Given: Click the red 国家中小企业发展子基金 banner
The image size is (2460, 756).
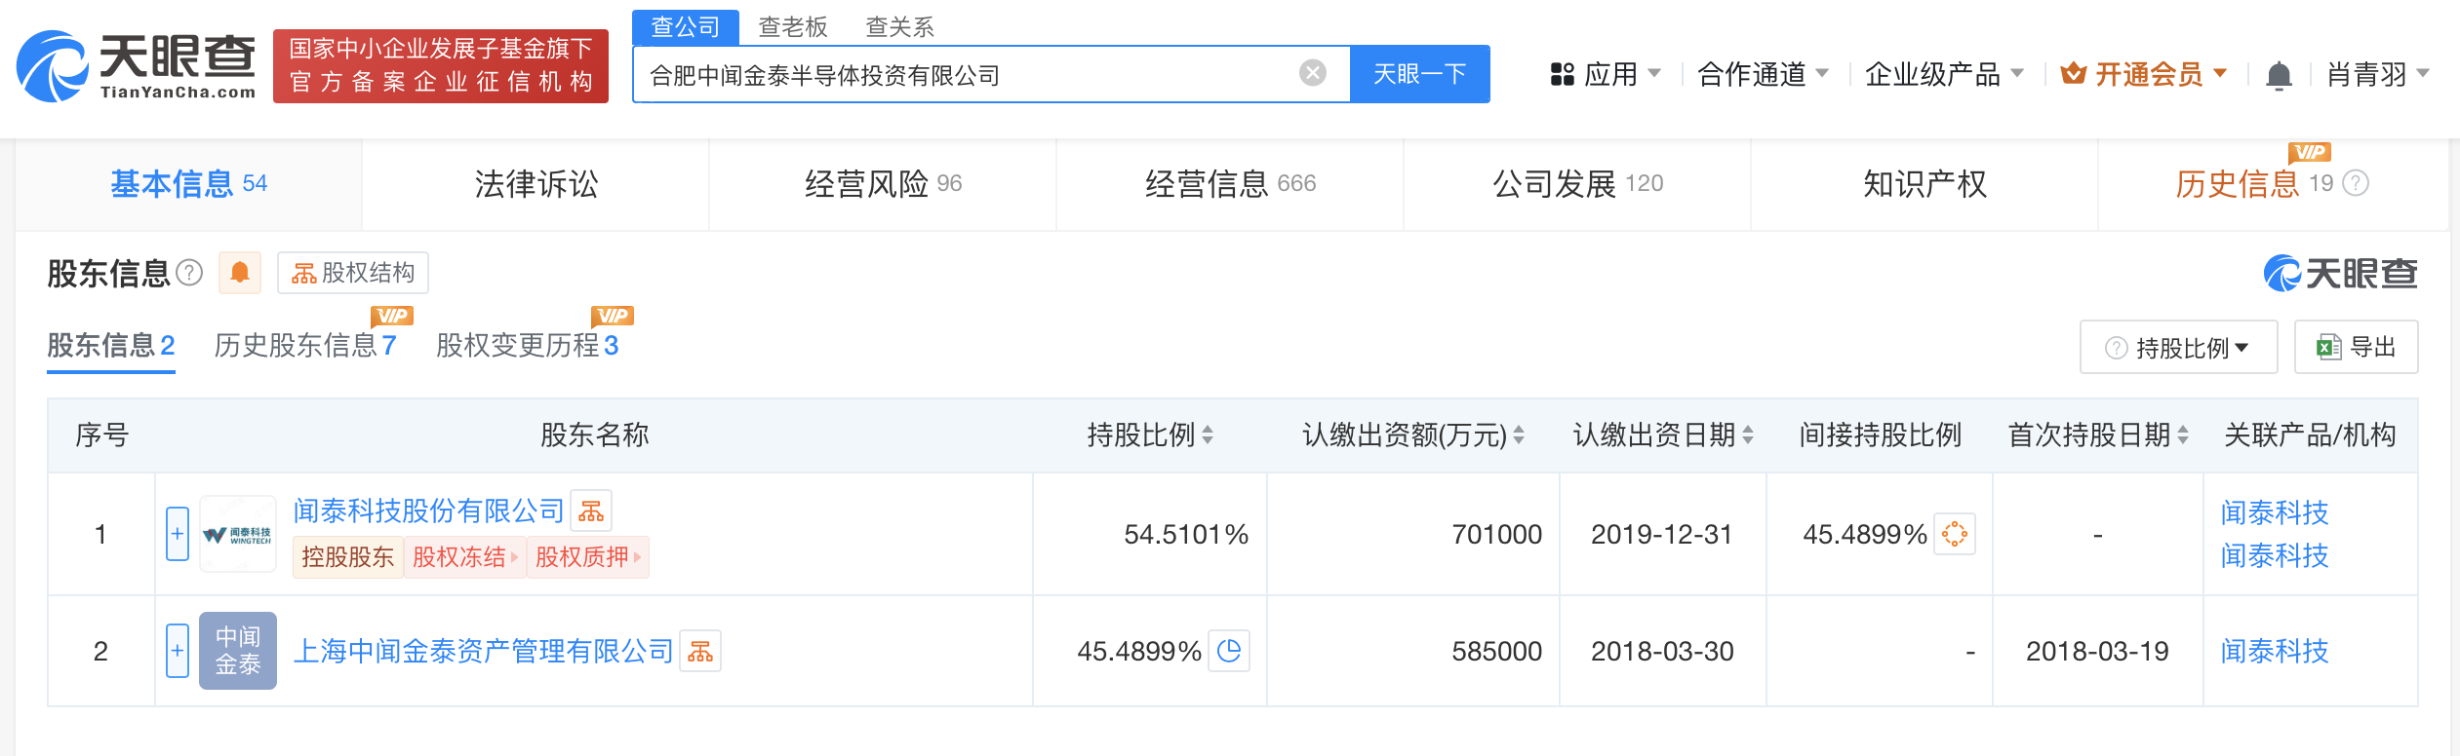Looking at the screenshot, I should pyautogui.click(x=441, y=66).
